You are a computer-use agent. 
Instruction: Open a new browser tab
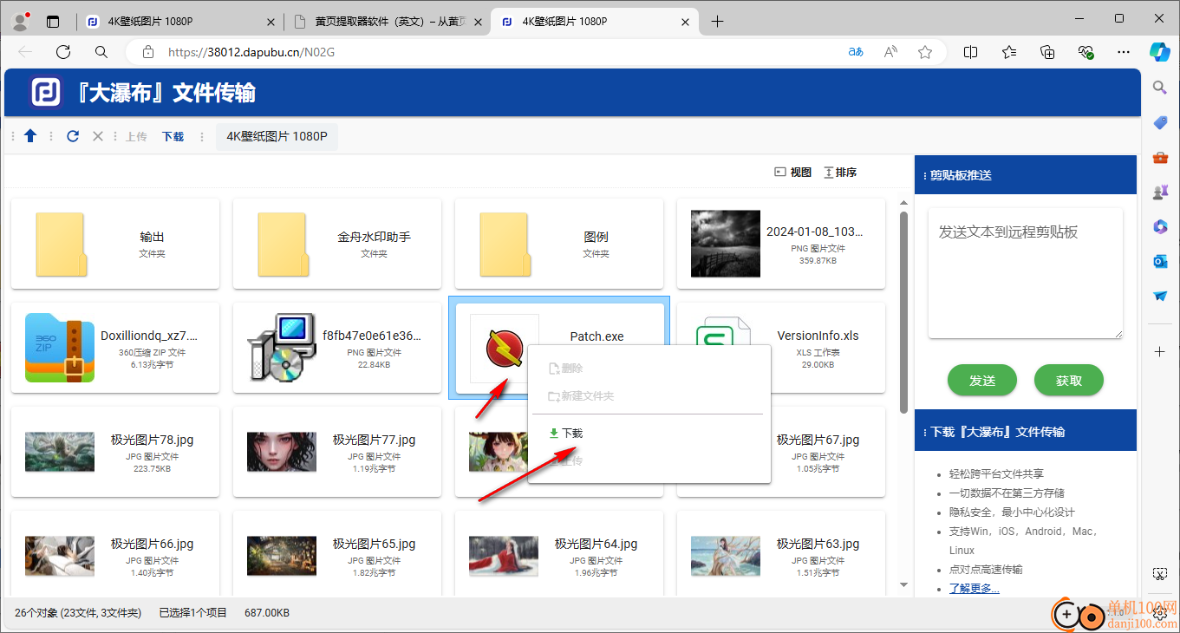point(717,22)
